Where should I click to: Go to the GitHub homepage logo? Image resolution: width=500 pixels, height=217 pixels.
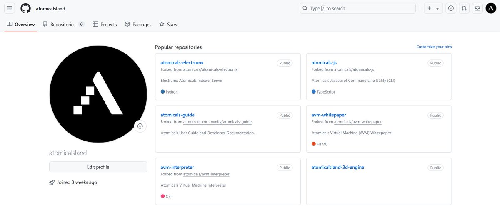[25, 8]
